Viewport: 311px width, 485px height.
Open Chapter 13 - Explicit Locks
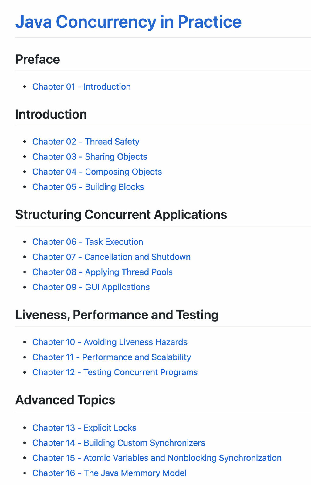(84, 428)
